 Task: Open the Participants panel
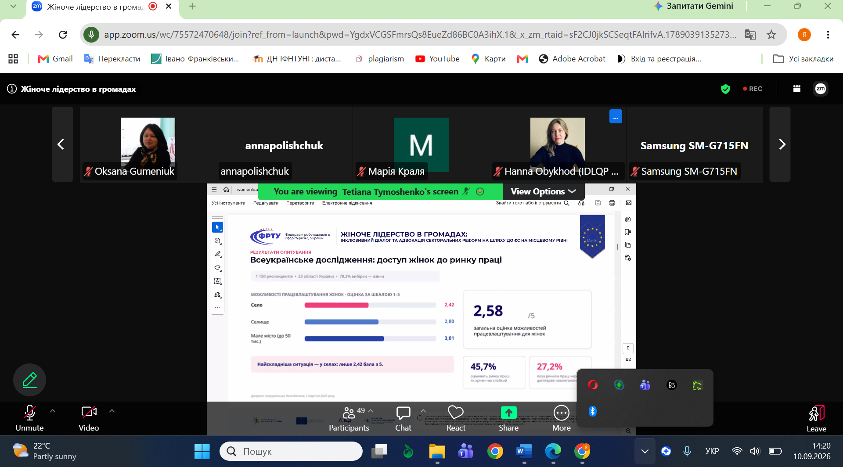(349, 419)
